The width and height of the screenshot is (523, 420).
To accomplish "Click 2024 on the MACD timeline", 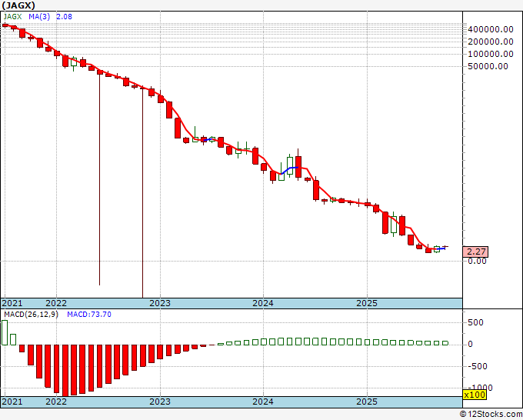I will coord(263,402).
